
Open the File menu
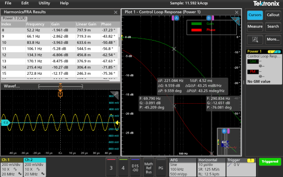pyautogui.click(x=8, y=3)
